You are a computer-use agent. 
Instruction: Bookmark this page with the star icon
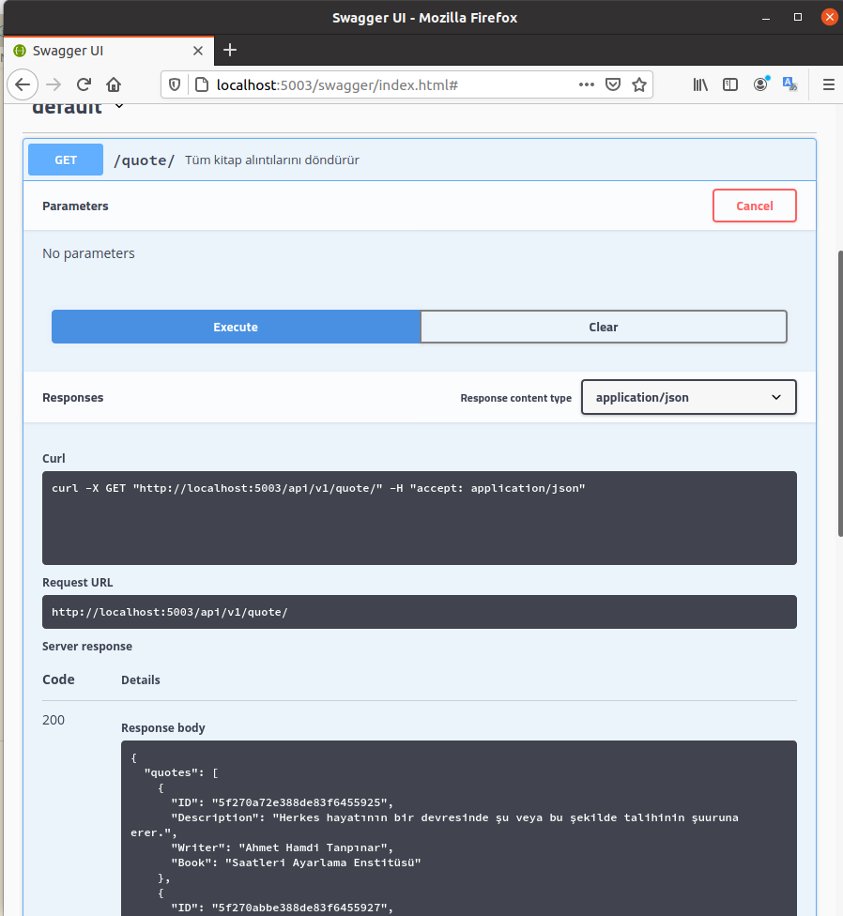(x=639, y=84)
